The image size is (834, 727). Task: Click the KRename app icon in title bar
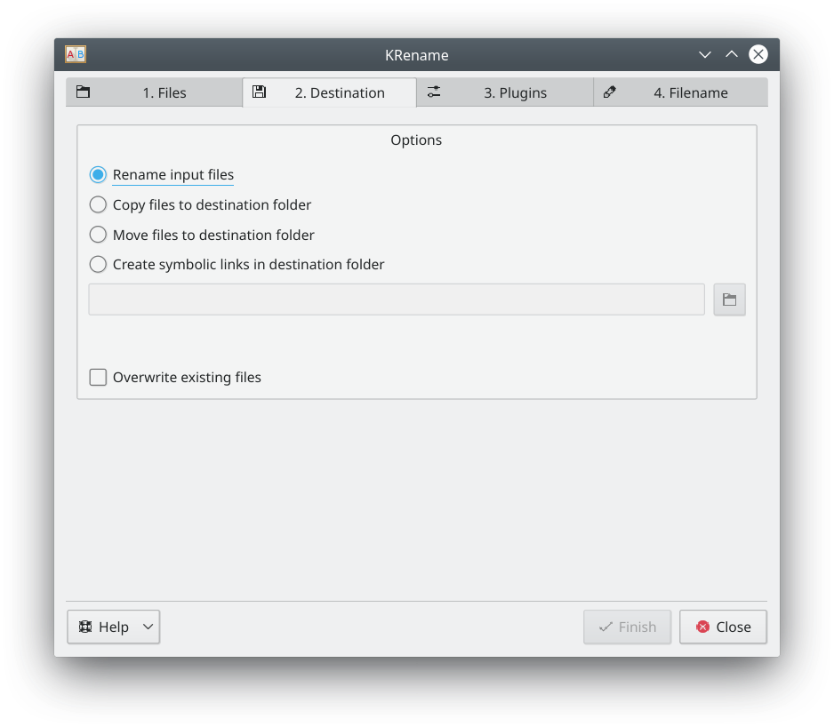click(x=76, y=54)
